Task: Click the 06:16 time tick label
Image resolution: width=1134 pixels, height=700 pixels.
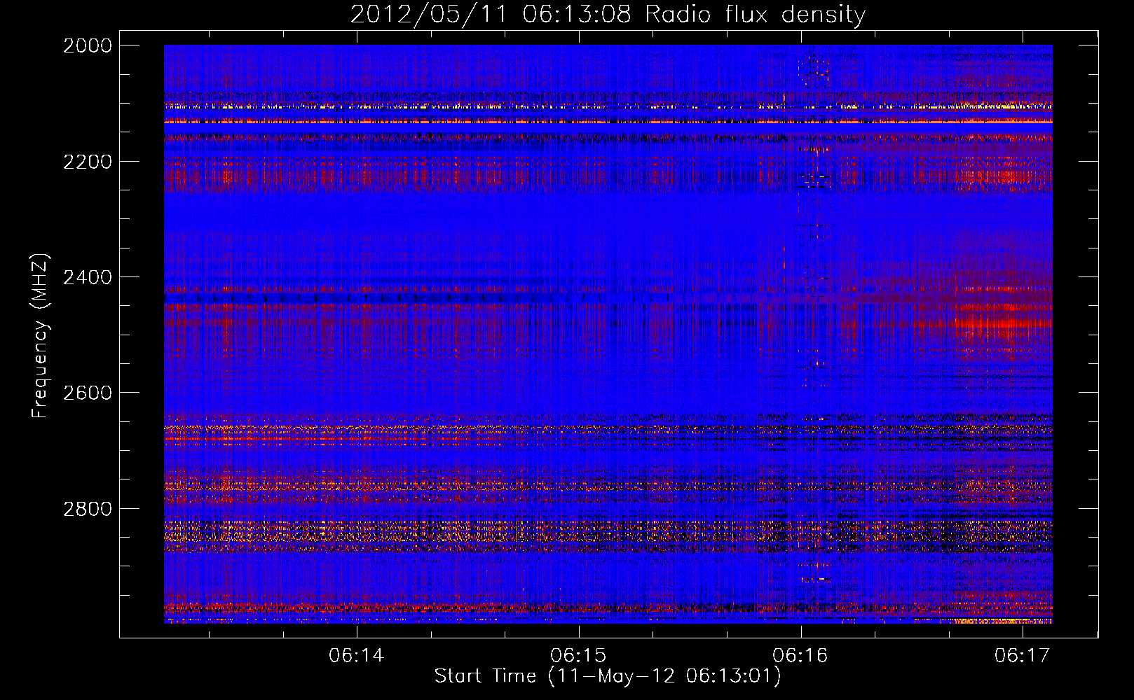Action: tap(800, 656)
